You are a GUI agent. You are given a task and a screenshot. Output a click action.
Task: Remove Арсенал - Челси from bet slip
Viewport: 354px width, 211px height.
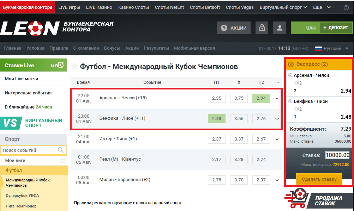tap(290, 75)
